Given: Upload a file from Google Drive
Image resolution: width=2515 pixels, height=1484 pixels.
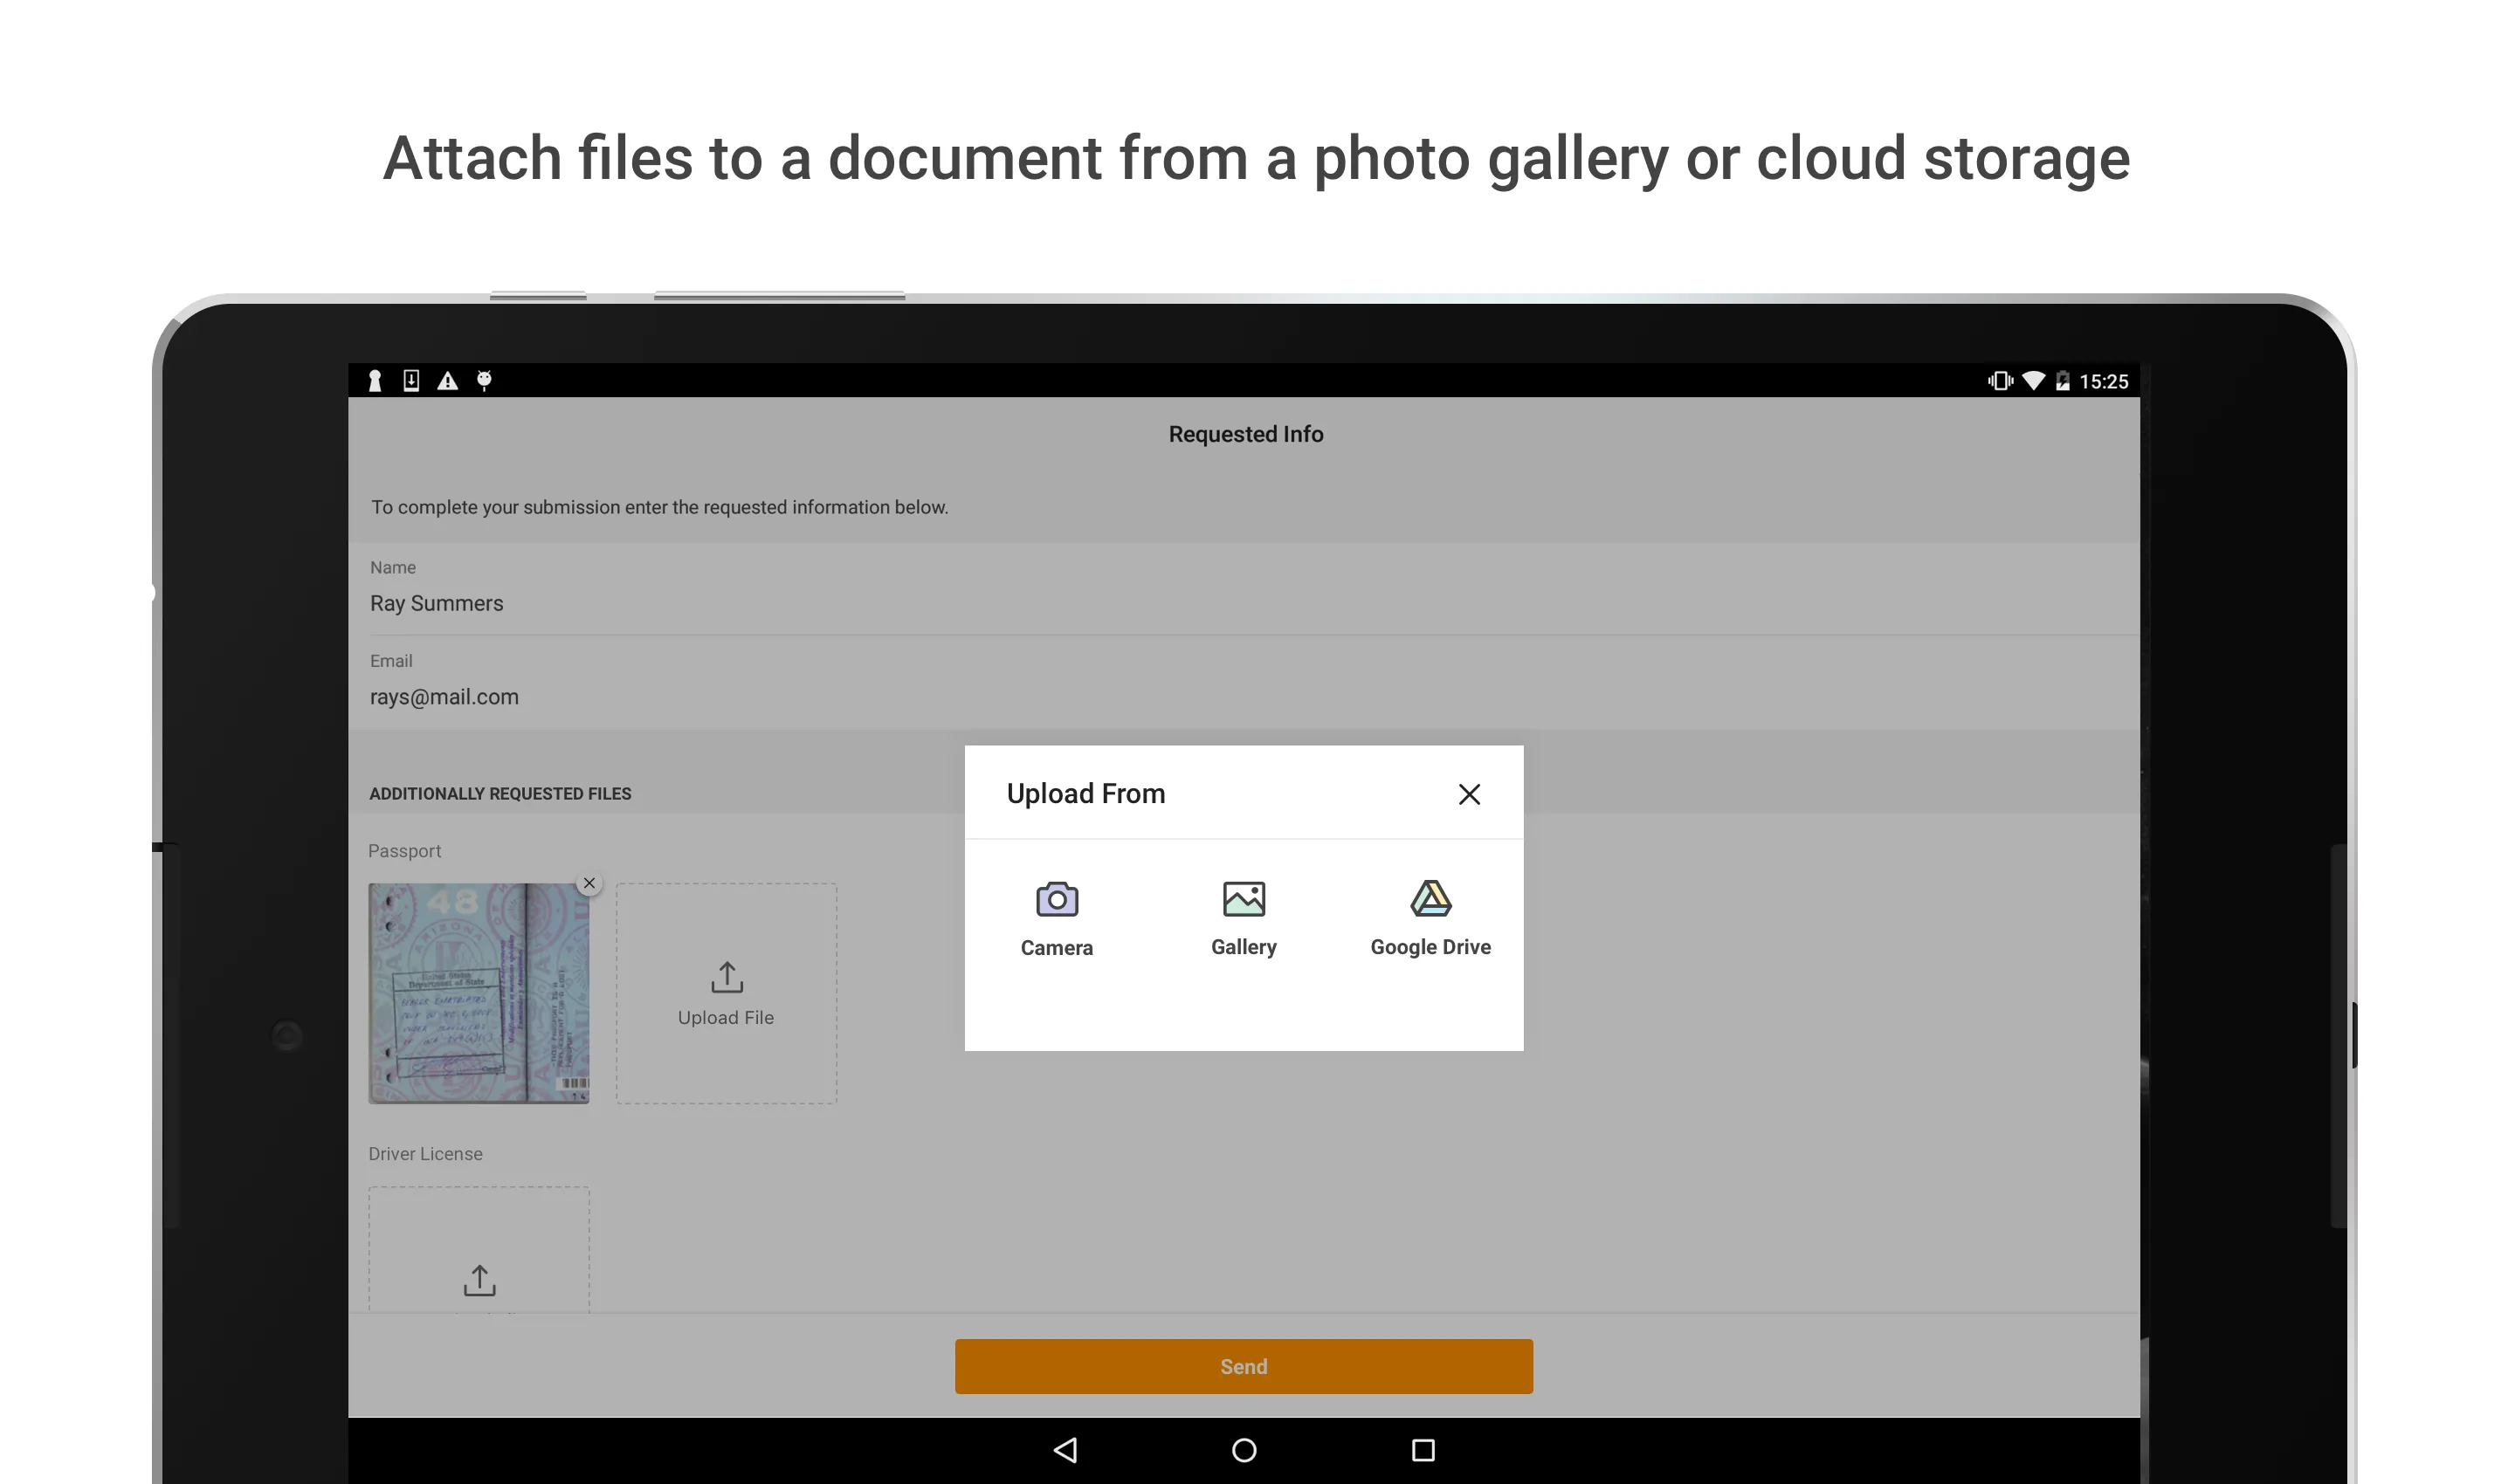Looking at the screenshot, I should (1429, 915).
